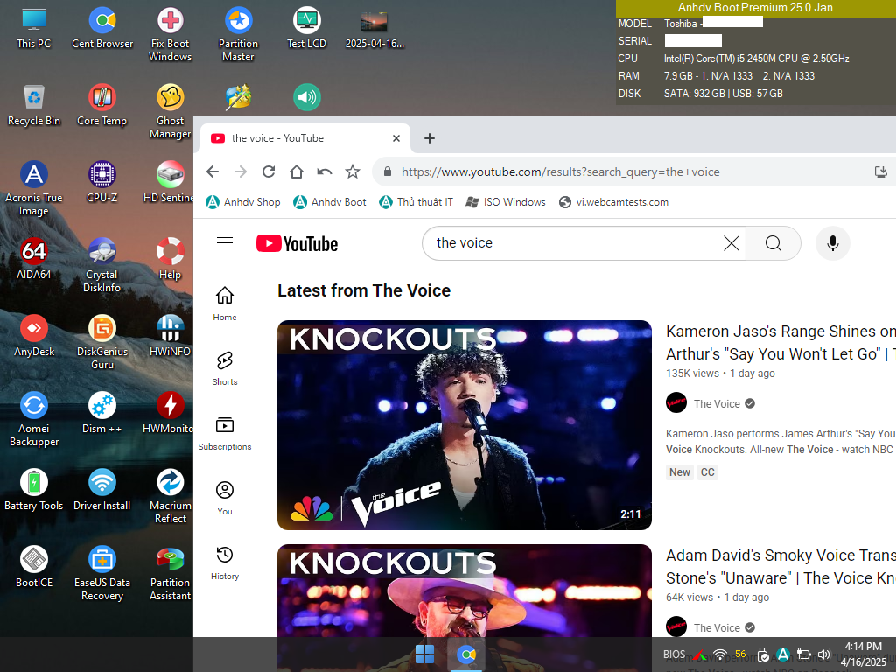
Task: Open Fix Boot Windows tool
Action: (x=171, y=34)
